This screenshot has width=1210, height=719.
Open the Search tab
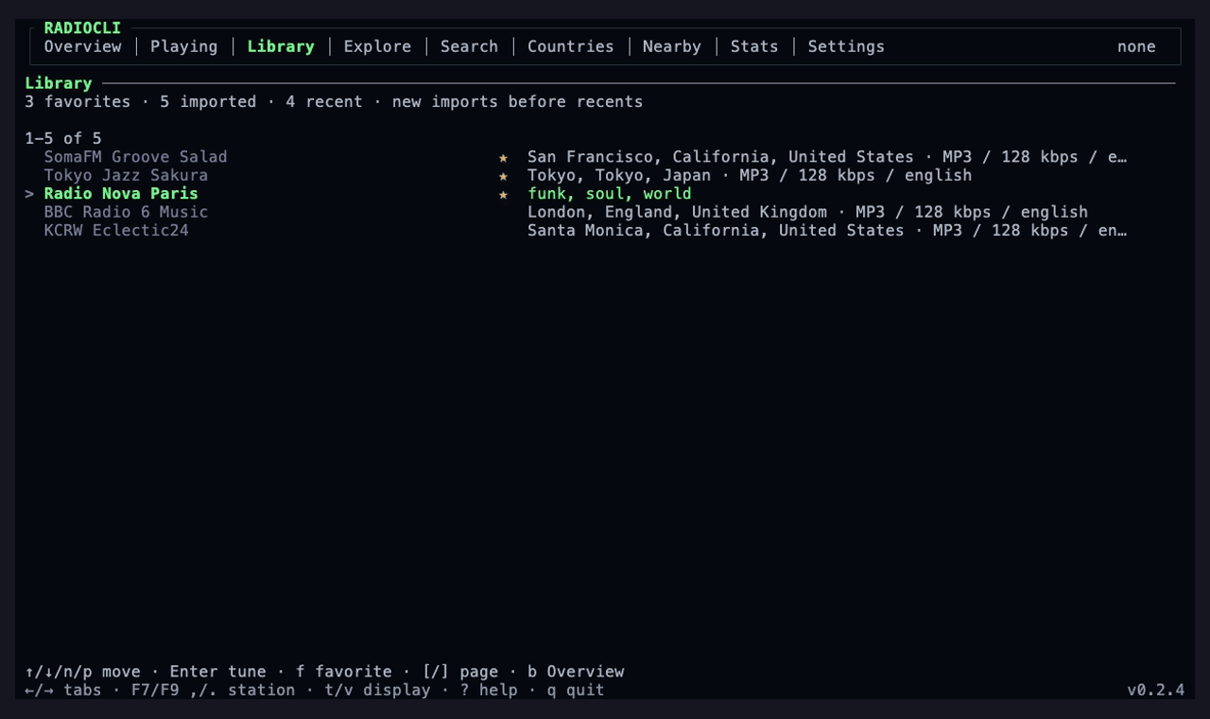[x=469, y=46]
